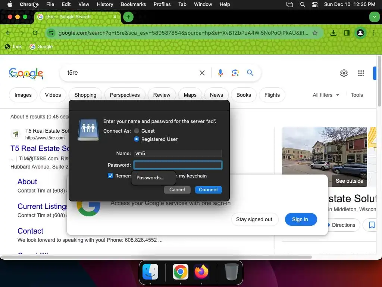This screenshot has width=382, height=287.
Task: Reload the current page
Action: point(35,33)
